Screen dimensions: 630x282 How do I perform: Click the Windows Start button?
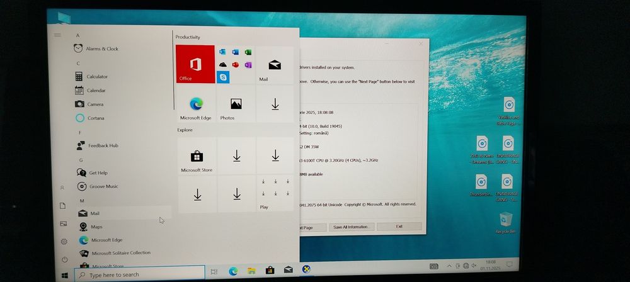click(65, 275)
